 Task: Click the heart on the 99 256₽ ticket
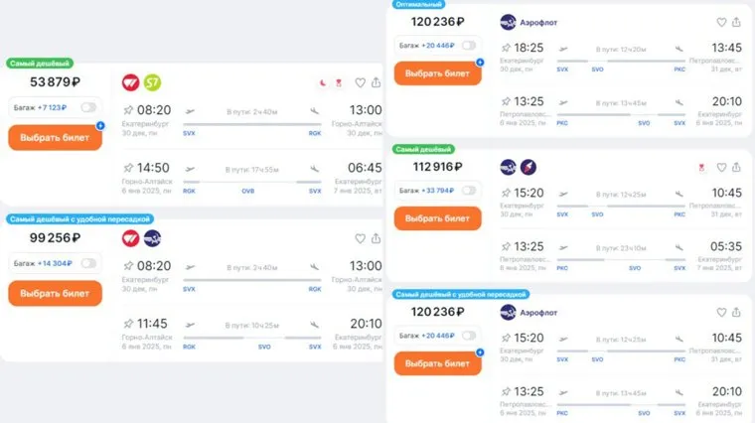pos(361,238)
